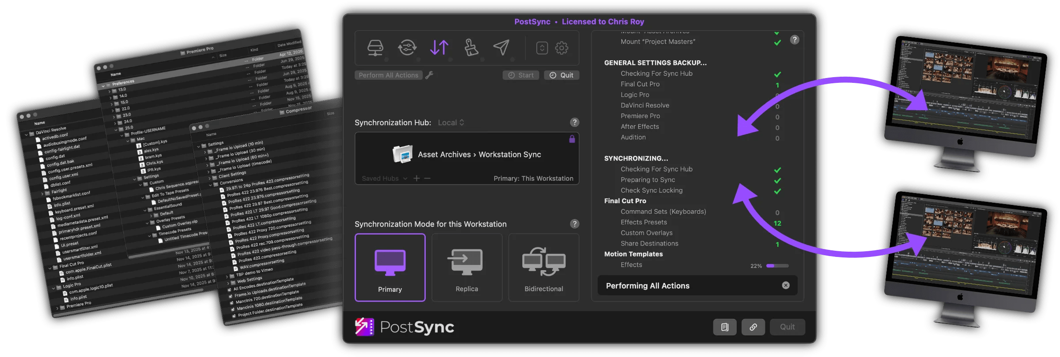Click the Asset Archives folder icon
1060x357 pixels.
[x=402, y=154]
